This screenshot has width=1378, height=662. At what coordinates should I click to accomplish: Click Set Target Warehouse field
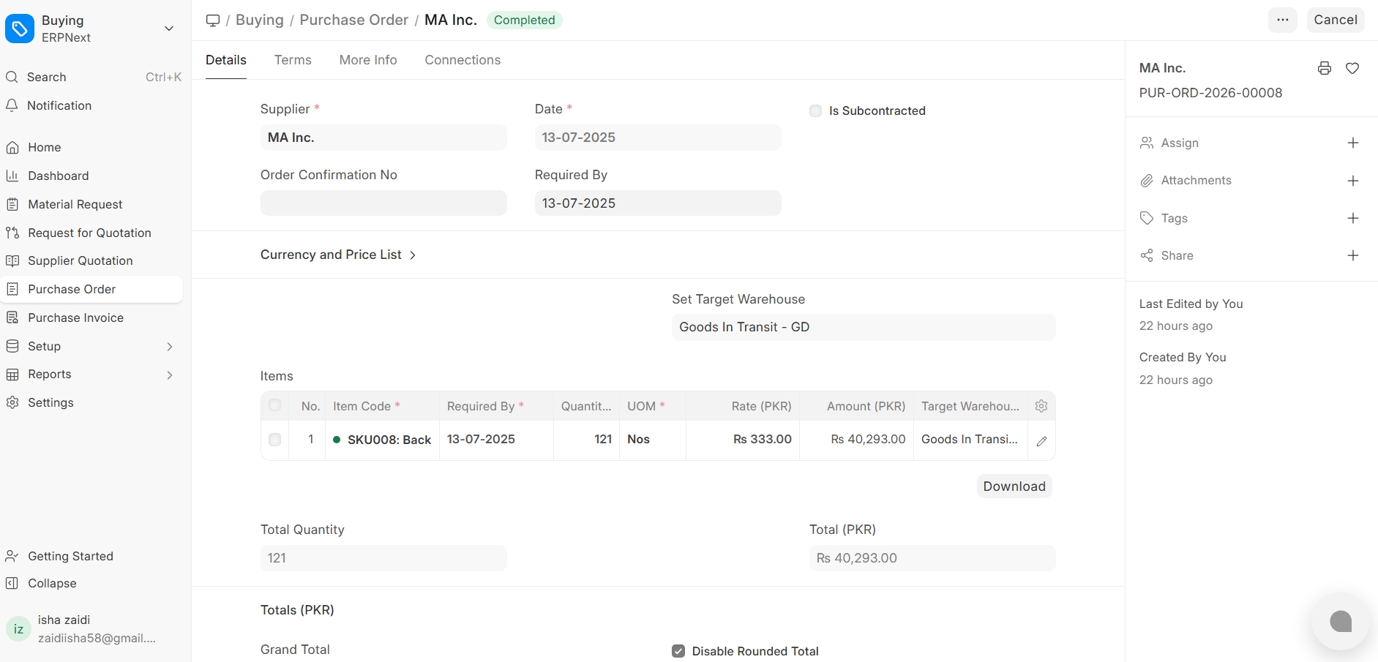click(864, 327)
